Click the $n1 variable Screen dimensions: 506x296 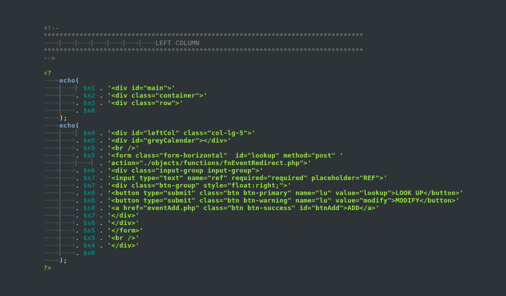tap(89, 88)
